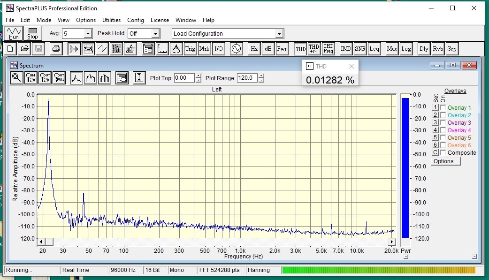Increase Plot Top with the up spinner

tap(199, 76)
